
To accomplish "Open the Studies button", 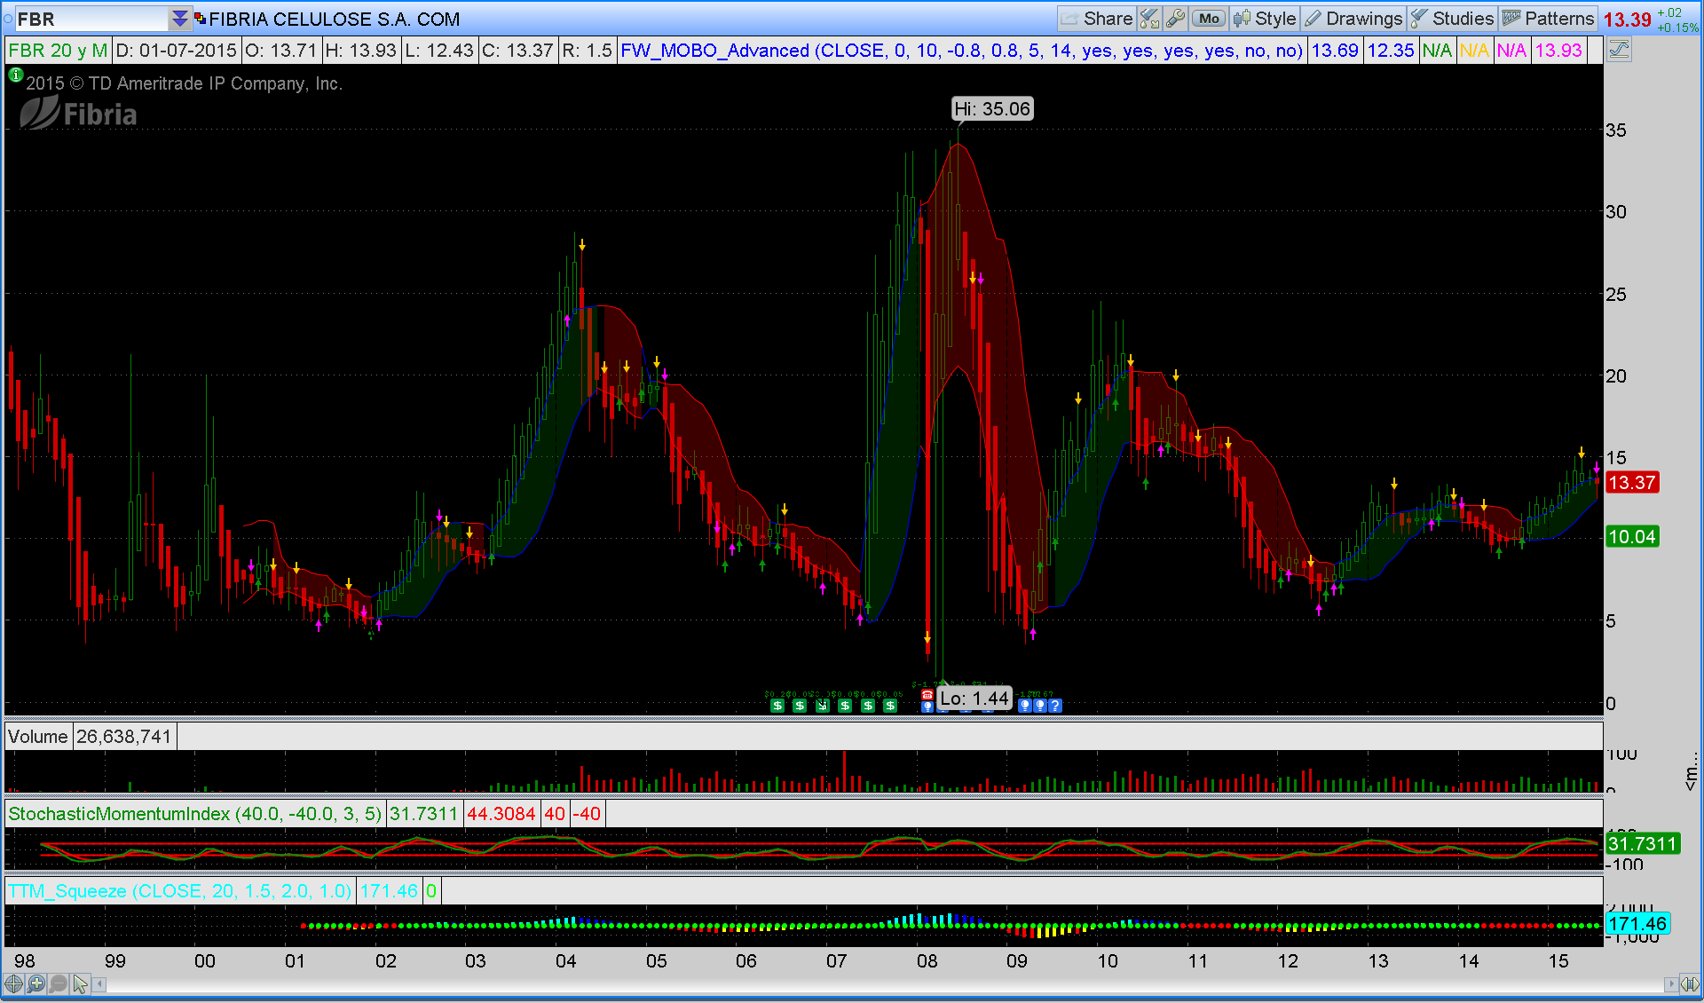I will tap(1453, 19).
